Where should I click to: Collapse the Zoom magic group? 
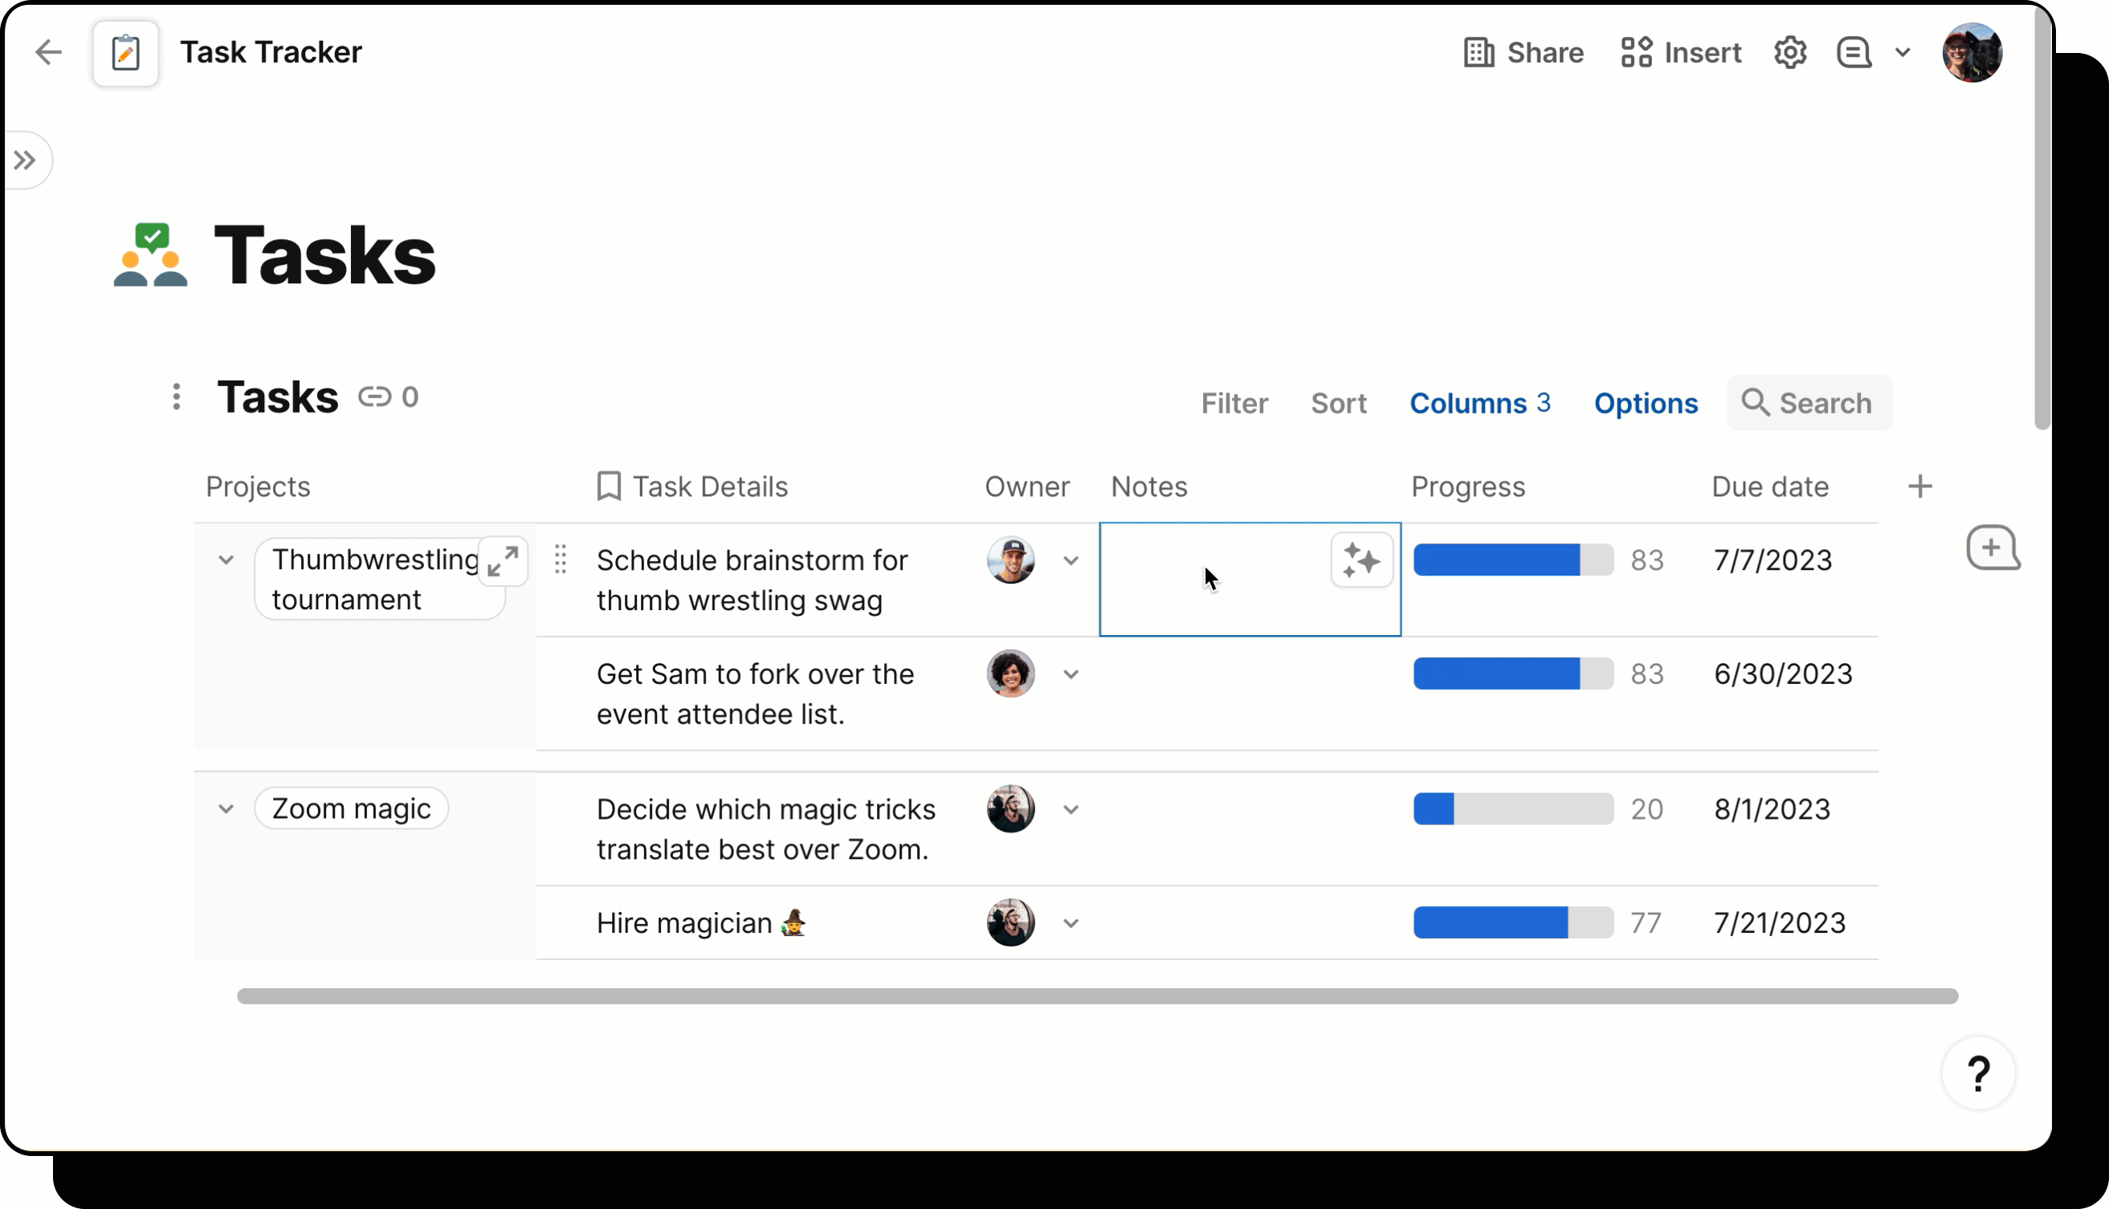[226, 808]
